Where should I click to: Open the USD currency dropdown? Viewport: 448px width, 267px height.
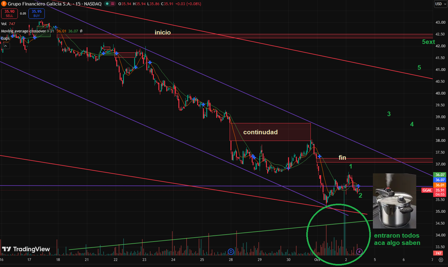440,4
